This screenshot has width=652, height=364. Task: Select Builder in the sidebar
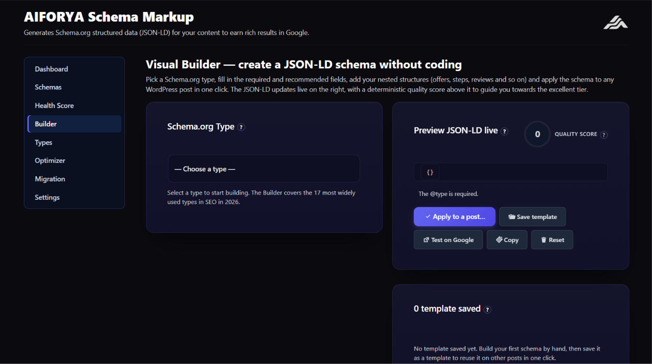(x=74, y=124)
